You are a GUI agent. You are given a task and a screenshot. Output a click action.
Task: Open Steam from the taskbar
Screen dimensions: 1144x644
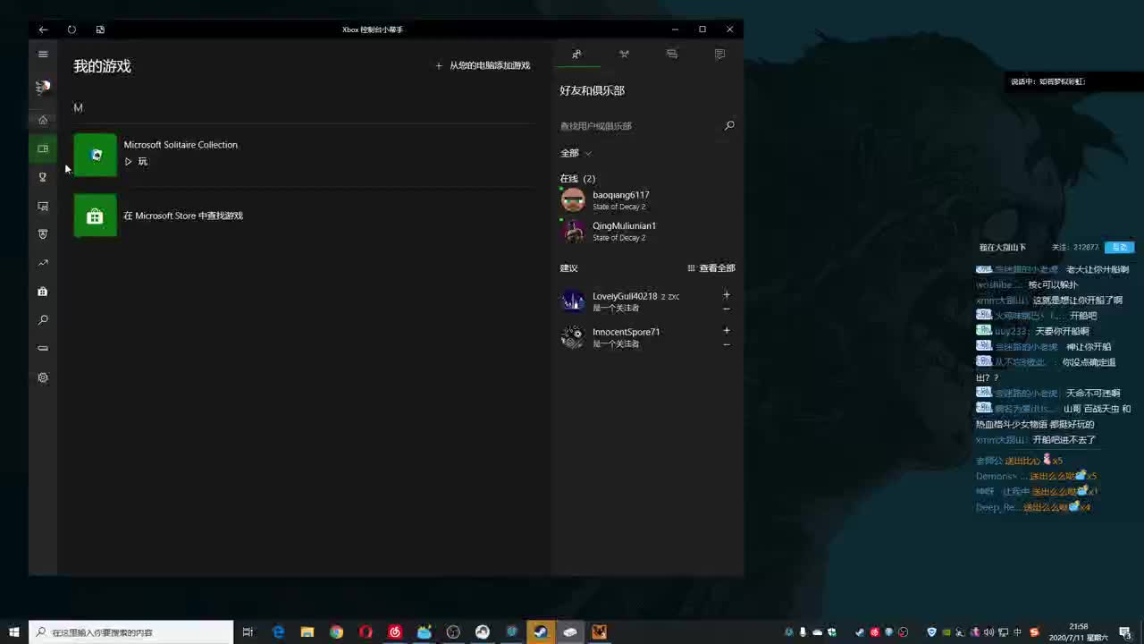(x=541, y=632)
